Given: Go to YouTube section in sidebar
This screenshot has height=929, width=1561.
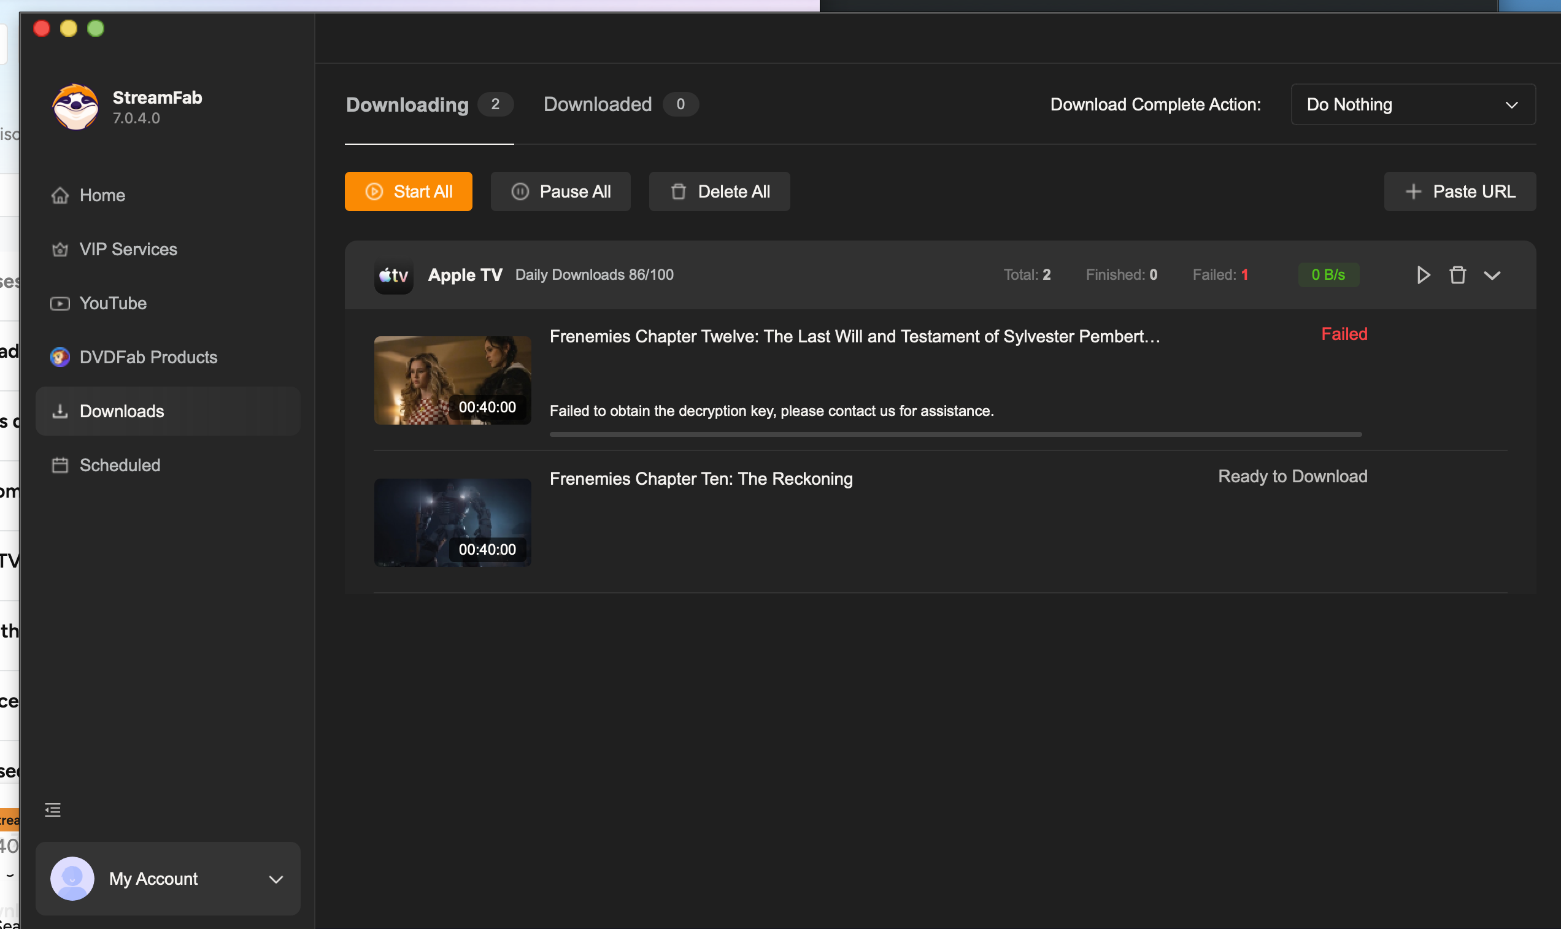Looking at the screenshot, I should click(168, 303).
